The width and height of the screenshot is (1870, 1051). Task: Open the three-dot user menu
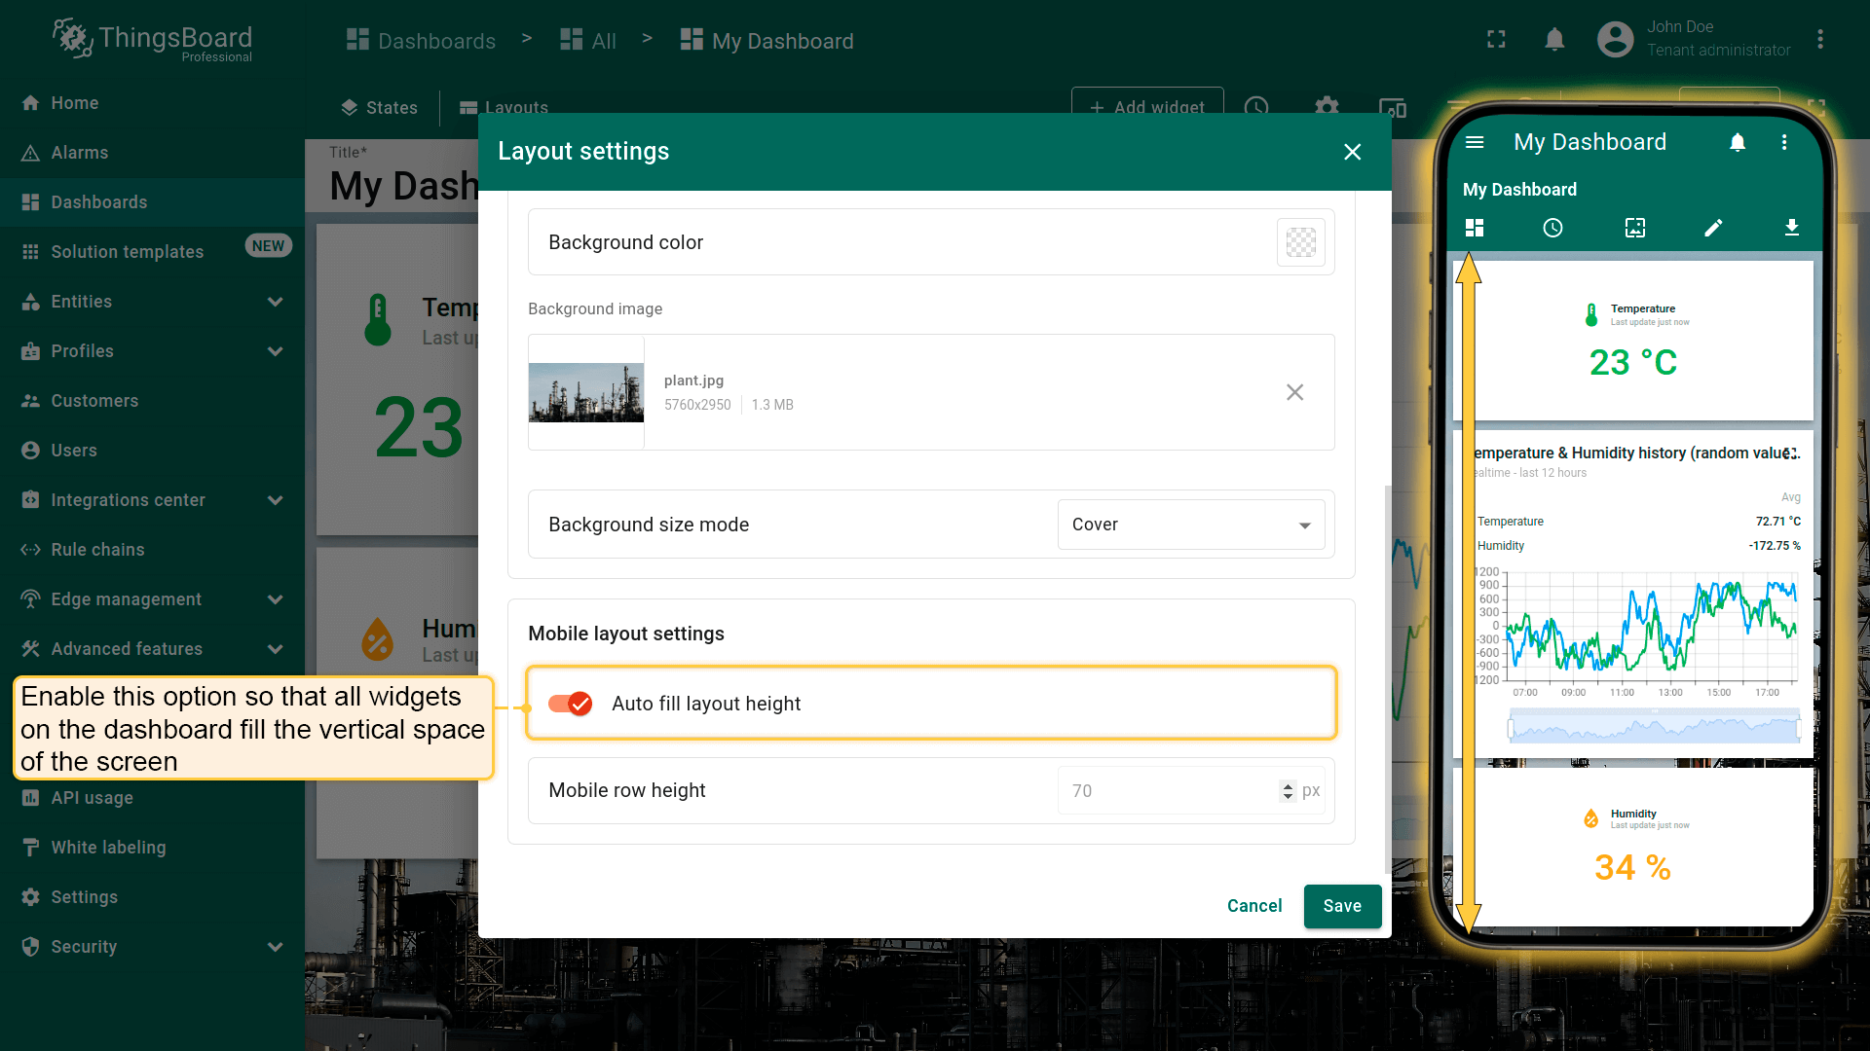point(1819,40)
